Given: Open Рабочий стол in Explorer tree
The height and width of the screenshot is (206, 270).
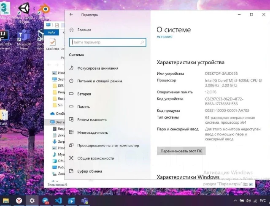Looking at the screenshot, I should coord(59,167).
